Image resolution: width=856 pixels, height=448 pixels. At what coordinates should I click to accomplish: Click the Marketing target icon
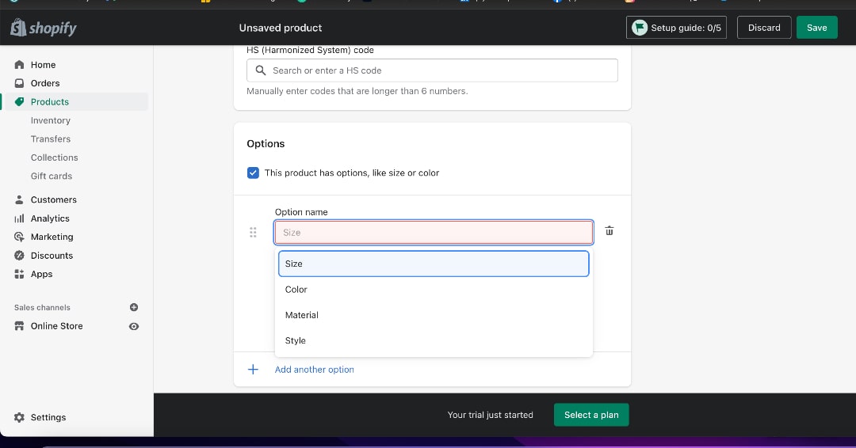coord(19,237)
